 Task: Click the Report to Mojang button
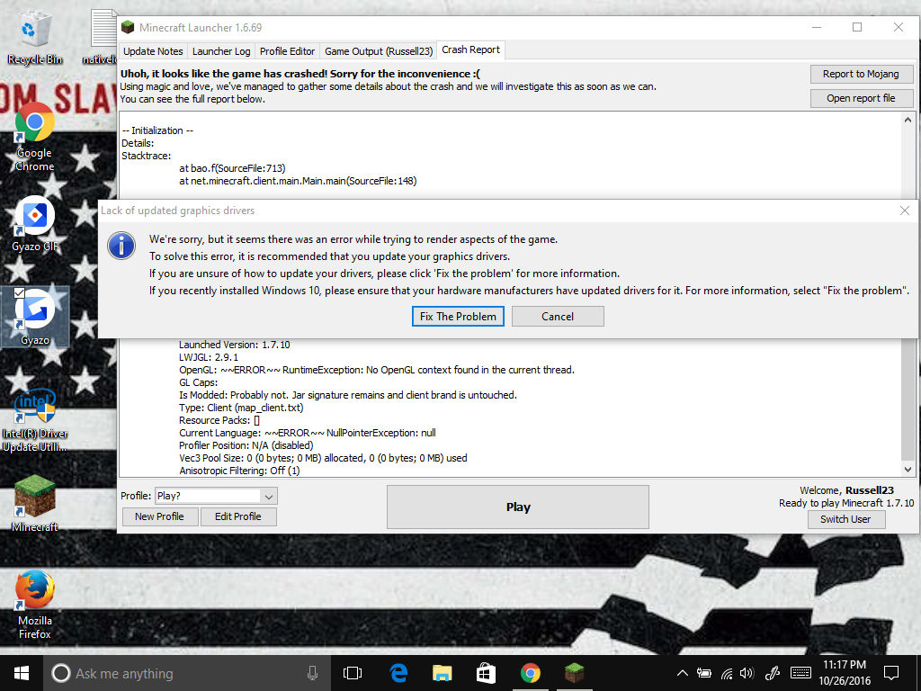point(861,74)
